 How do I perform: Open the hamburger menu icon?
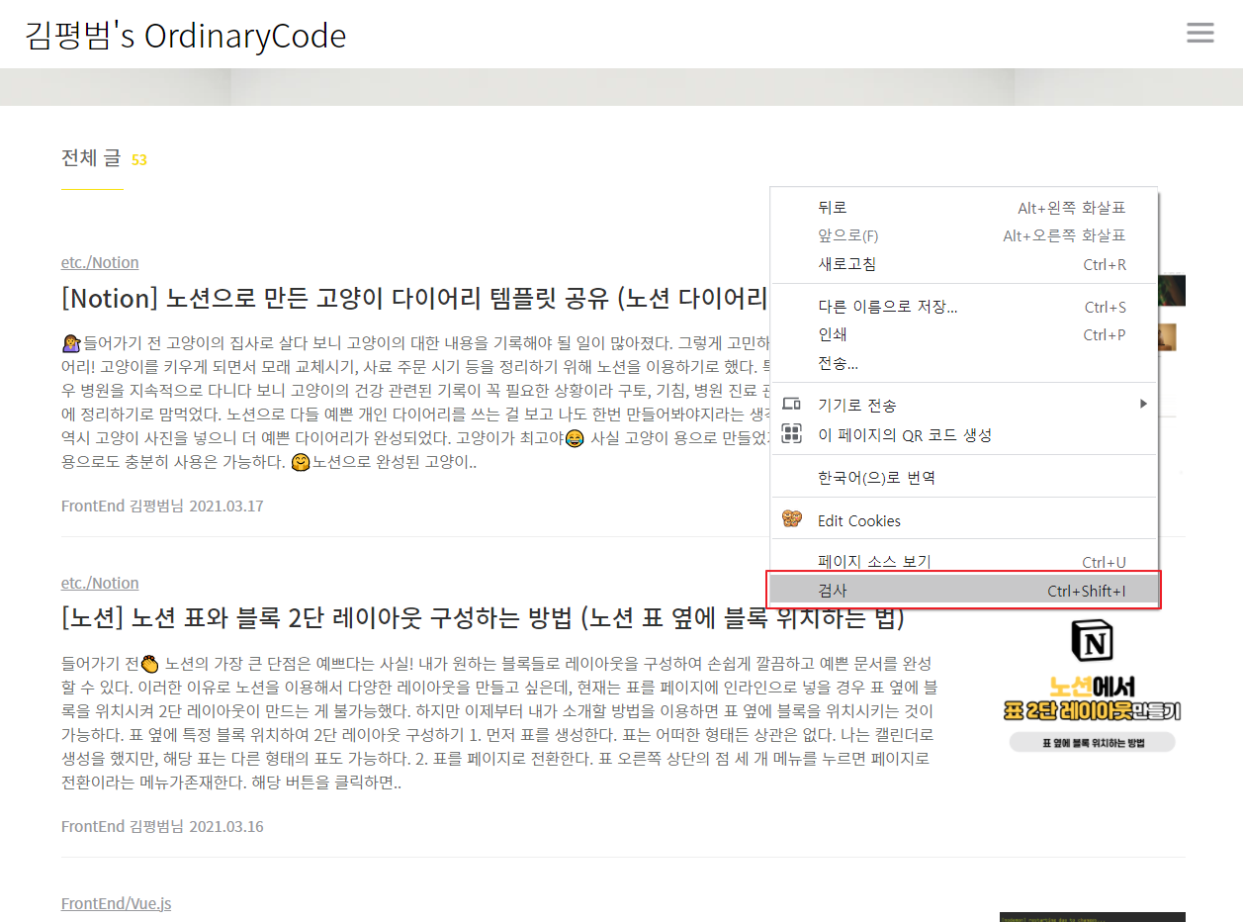[x=1199, y=33]
